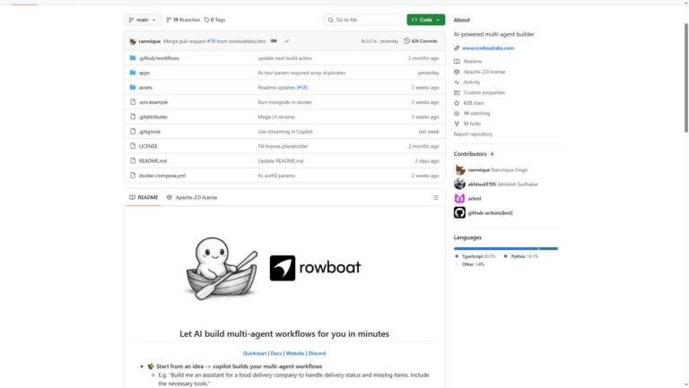Click Report repository link
The height and width of the screenshot is (388, 689).
coord(473,134)
